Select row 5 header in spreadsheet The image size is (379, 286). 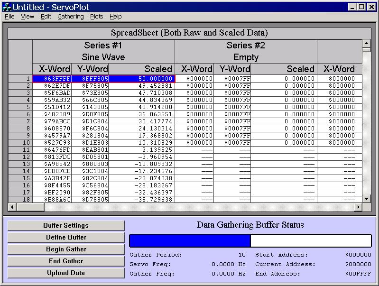coord(20,107)
